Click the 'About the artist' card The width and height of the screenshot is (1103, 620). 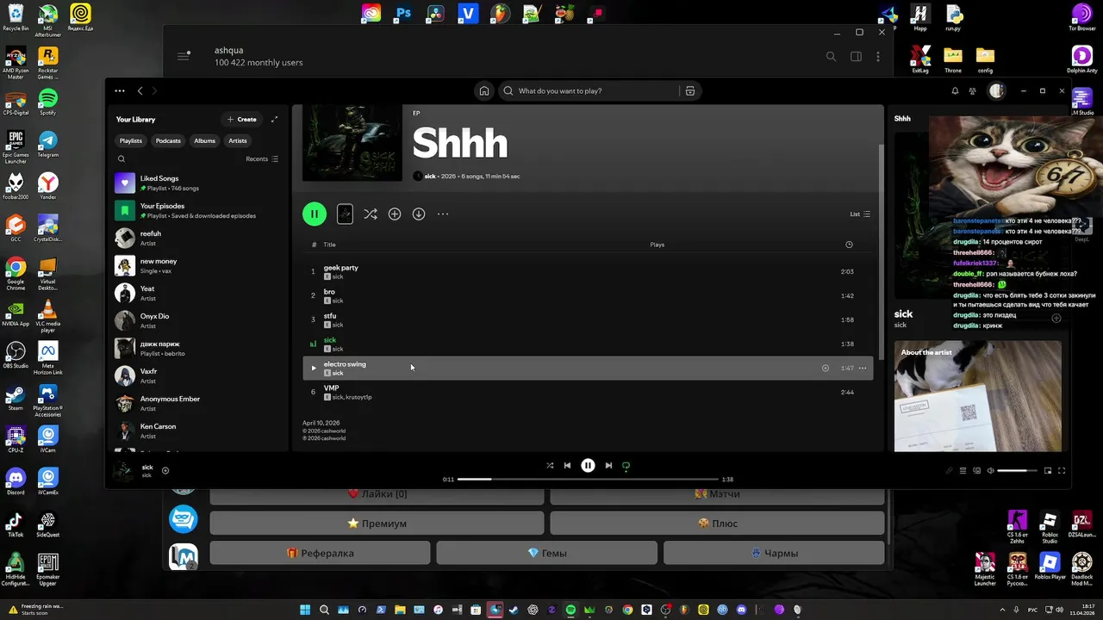click(x=978, y=396)
